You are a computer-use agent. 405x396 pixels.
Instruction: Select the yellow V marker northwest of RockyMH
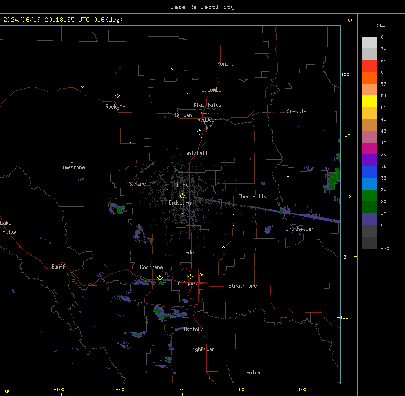pos(82,87)
